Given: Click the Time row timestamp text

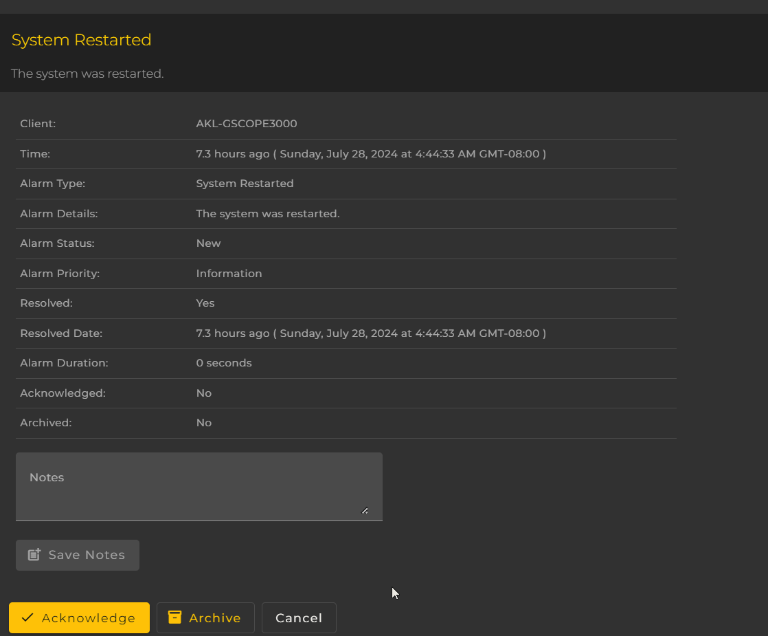Looking at the screenshot, I should coord(371,154).
